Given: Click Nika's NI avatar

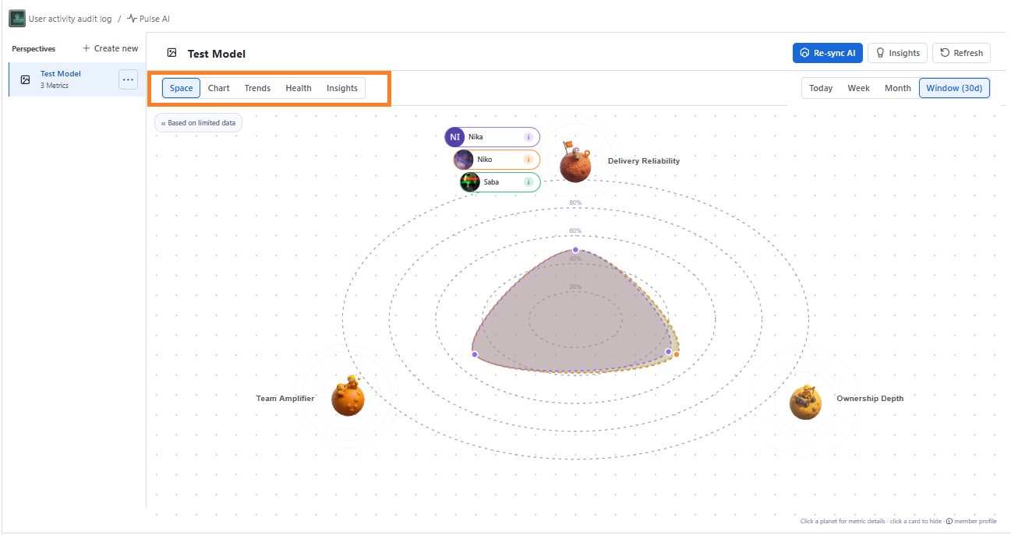Looking at the screenshot, I should click(x=454, y=137).
